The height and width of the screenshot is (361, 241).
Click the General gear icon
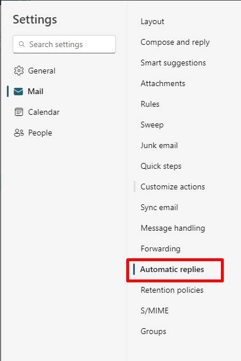[18, 71]
